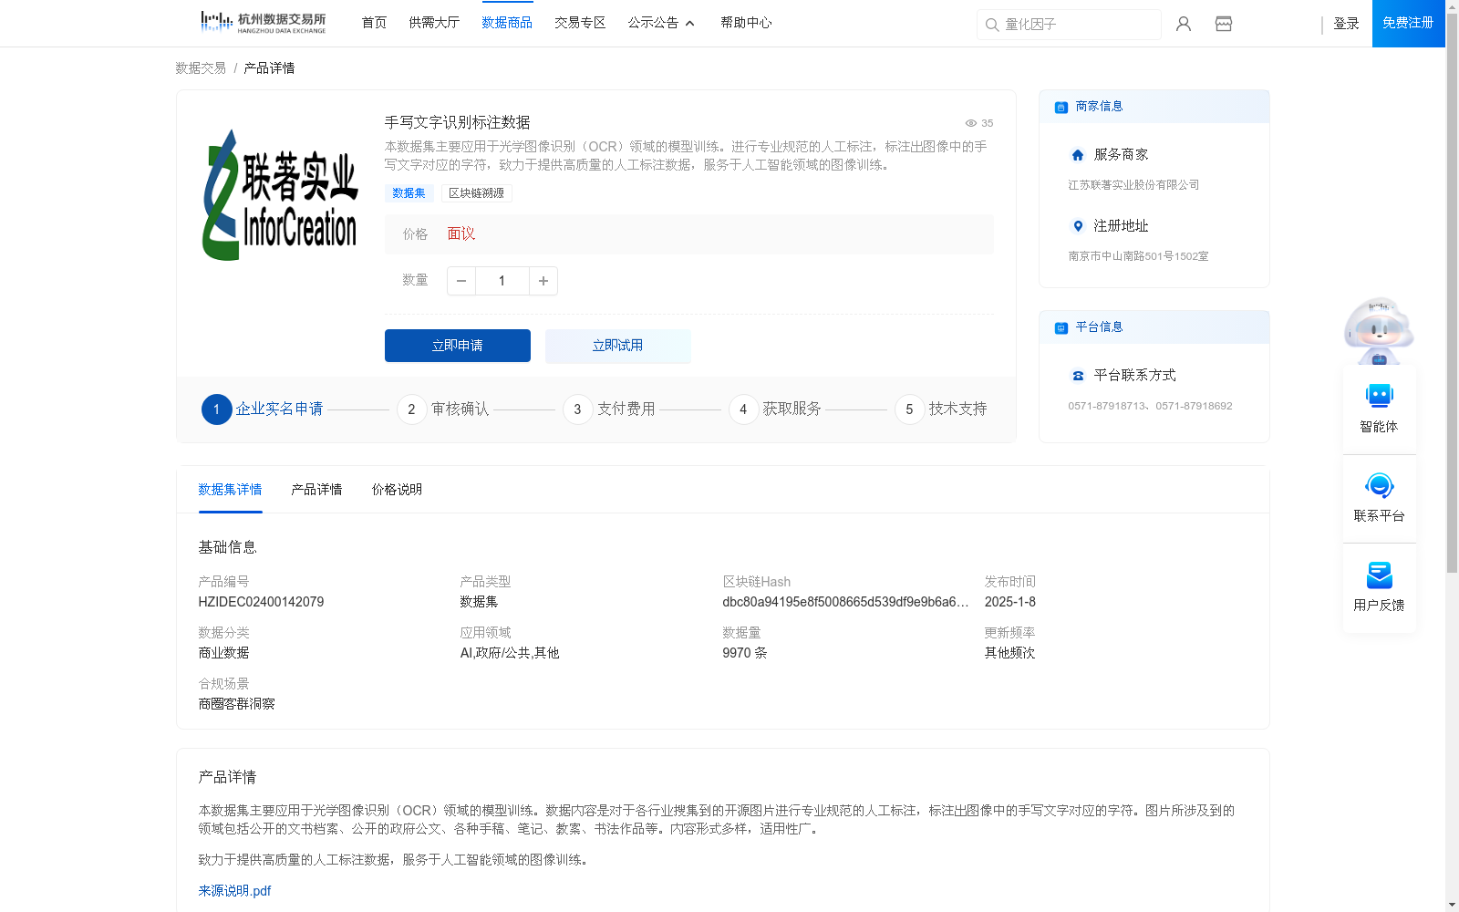1459x912 pixels.
Task: Click the 江苏联著实业股份有限公司 merchant name
Action: 1133,185
